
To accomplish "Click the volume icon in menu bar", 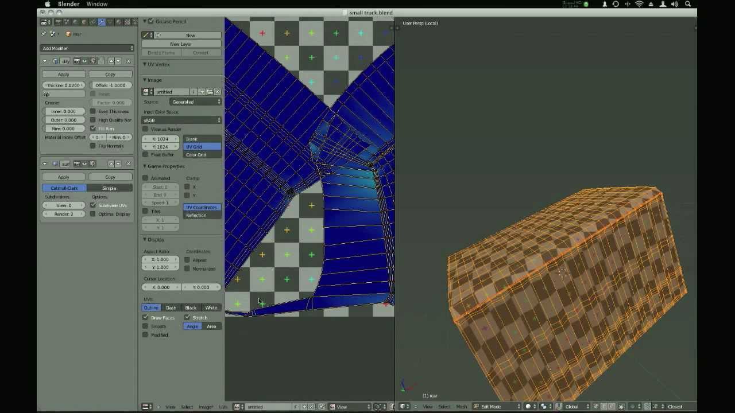I will click(674, 4).
